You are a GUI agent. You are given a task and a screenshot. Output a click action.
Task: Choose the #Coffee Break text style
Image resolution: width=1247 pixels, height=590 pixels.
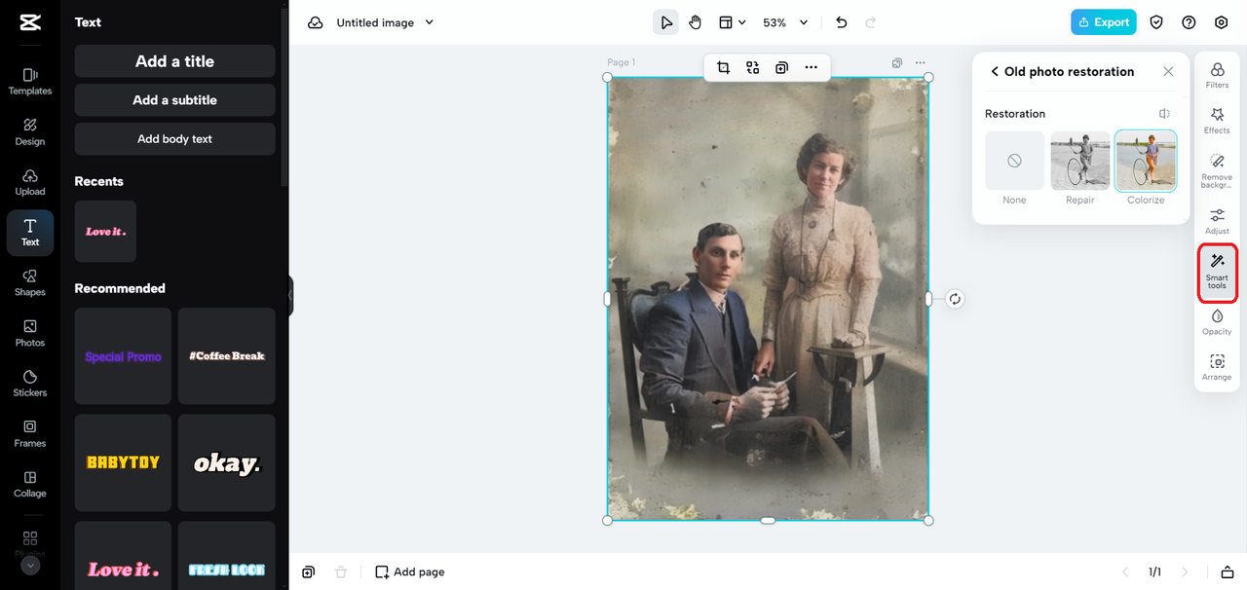[227, 356]
